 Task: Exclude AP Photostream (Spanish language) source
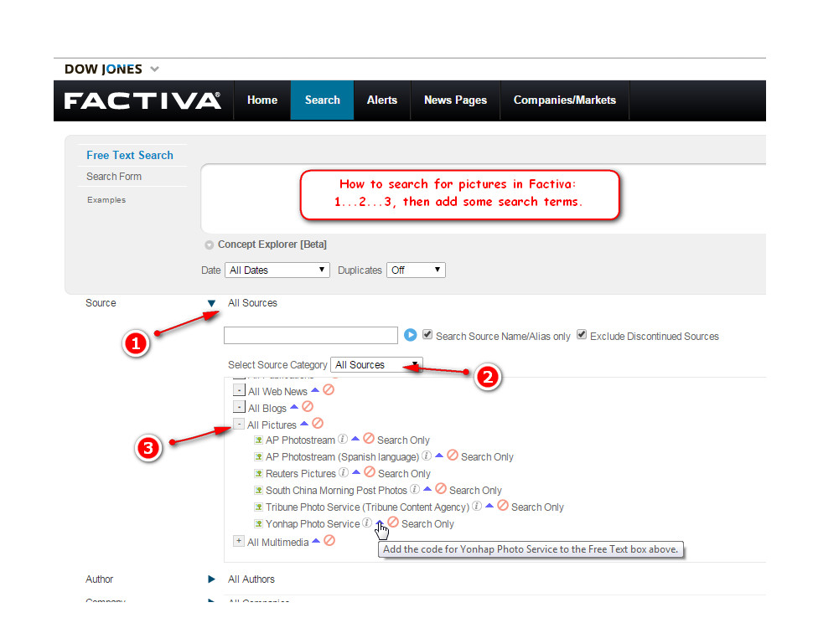tap(453, 456)
